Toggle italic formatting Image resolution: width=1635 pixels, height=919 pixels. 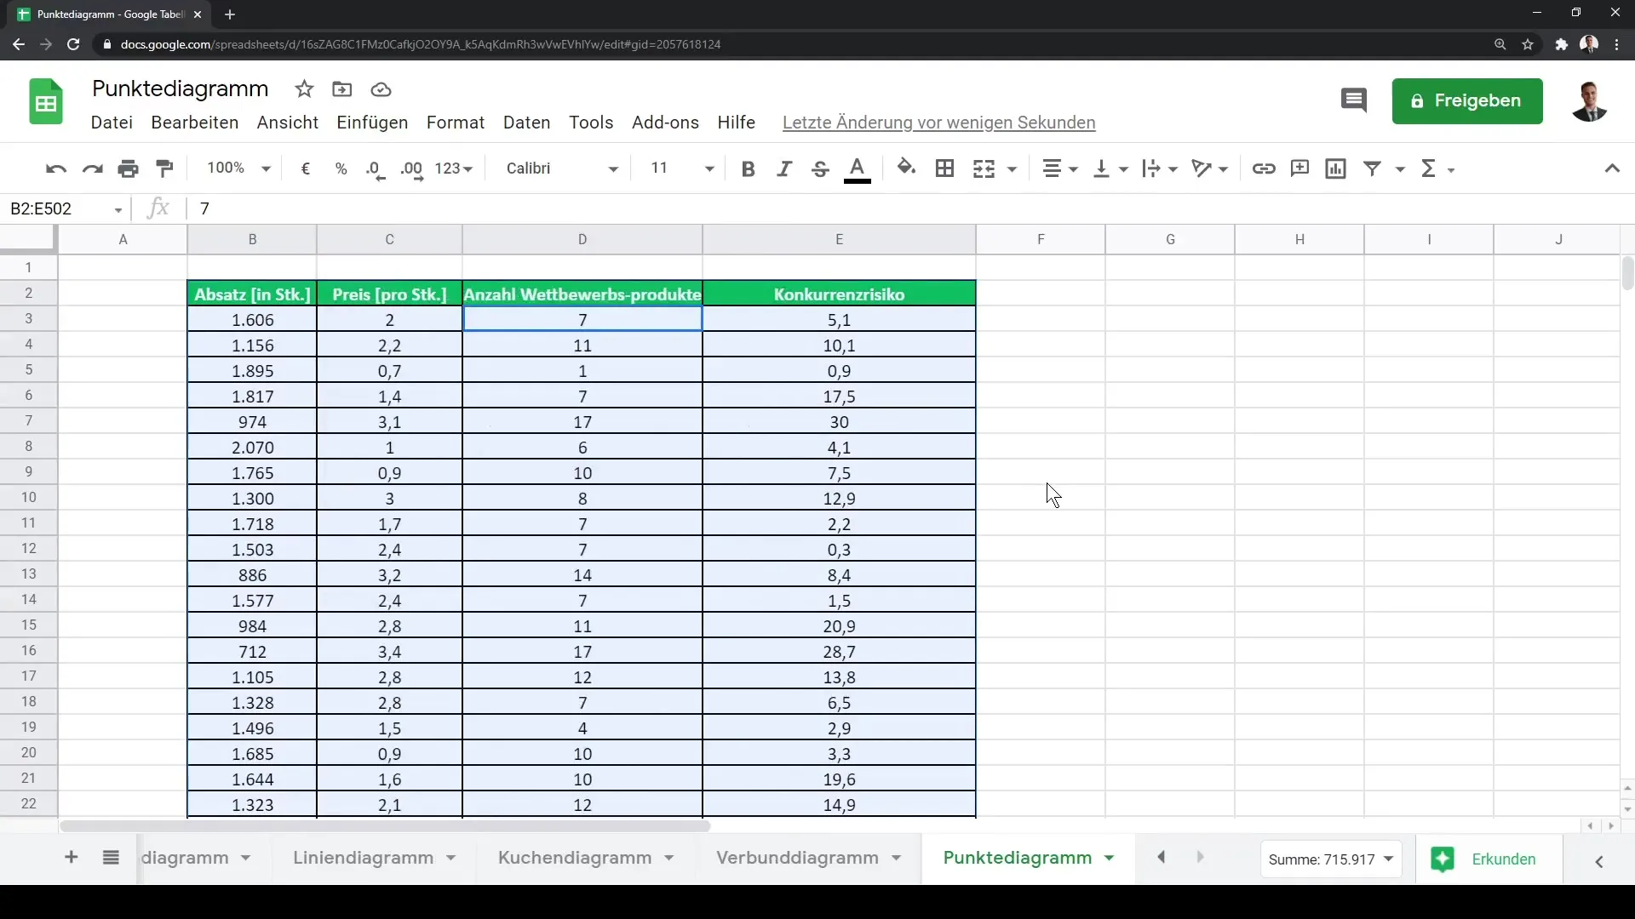pyautogui.click(x=784, y=168)
